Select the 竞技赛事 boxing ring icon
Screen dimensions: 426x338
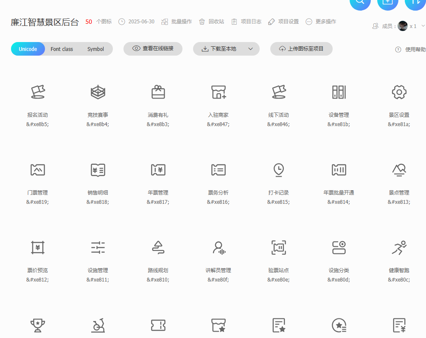tap(98, 92)
